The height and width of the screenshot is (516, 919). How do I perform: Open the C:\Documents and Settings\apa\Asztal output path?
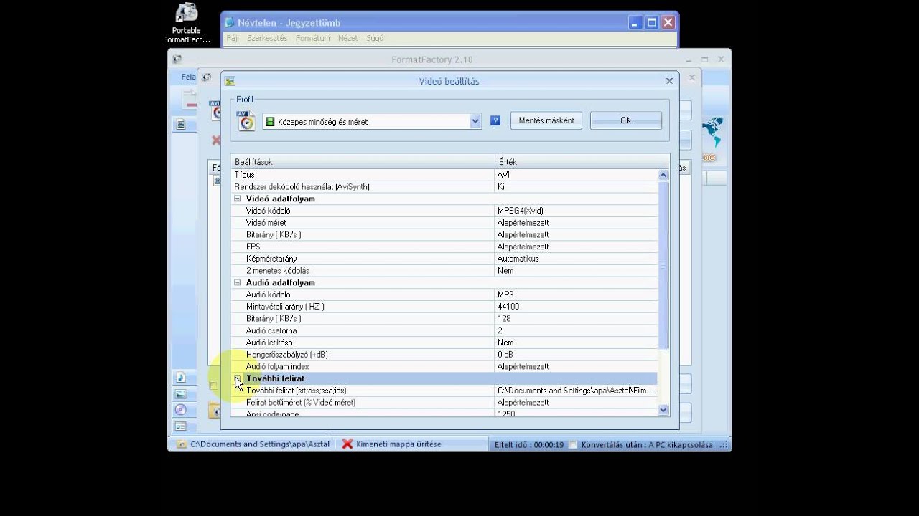[260, 444]
